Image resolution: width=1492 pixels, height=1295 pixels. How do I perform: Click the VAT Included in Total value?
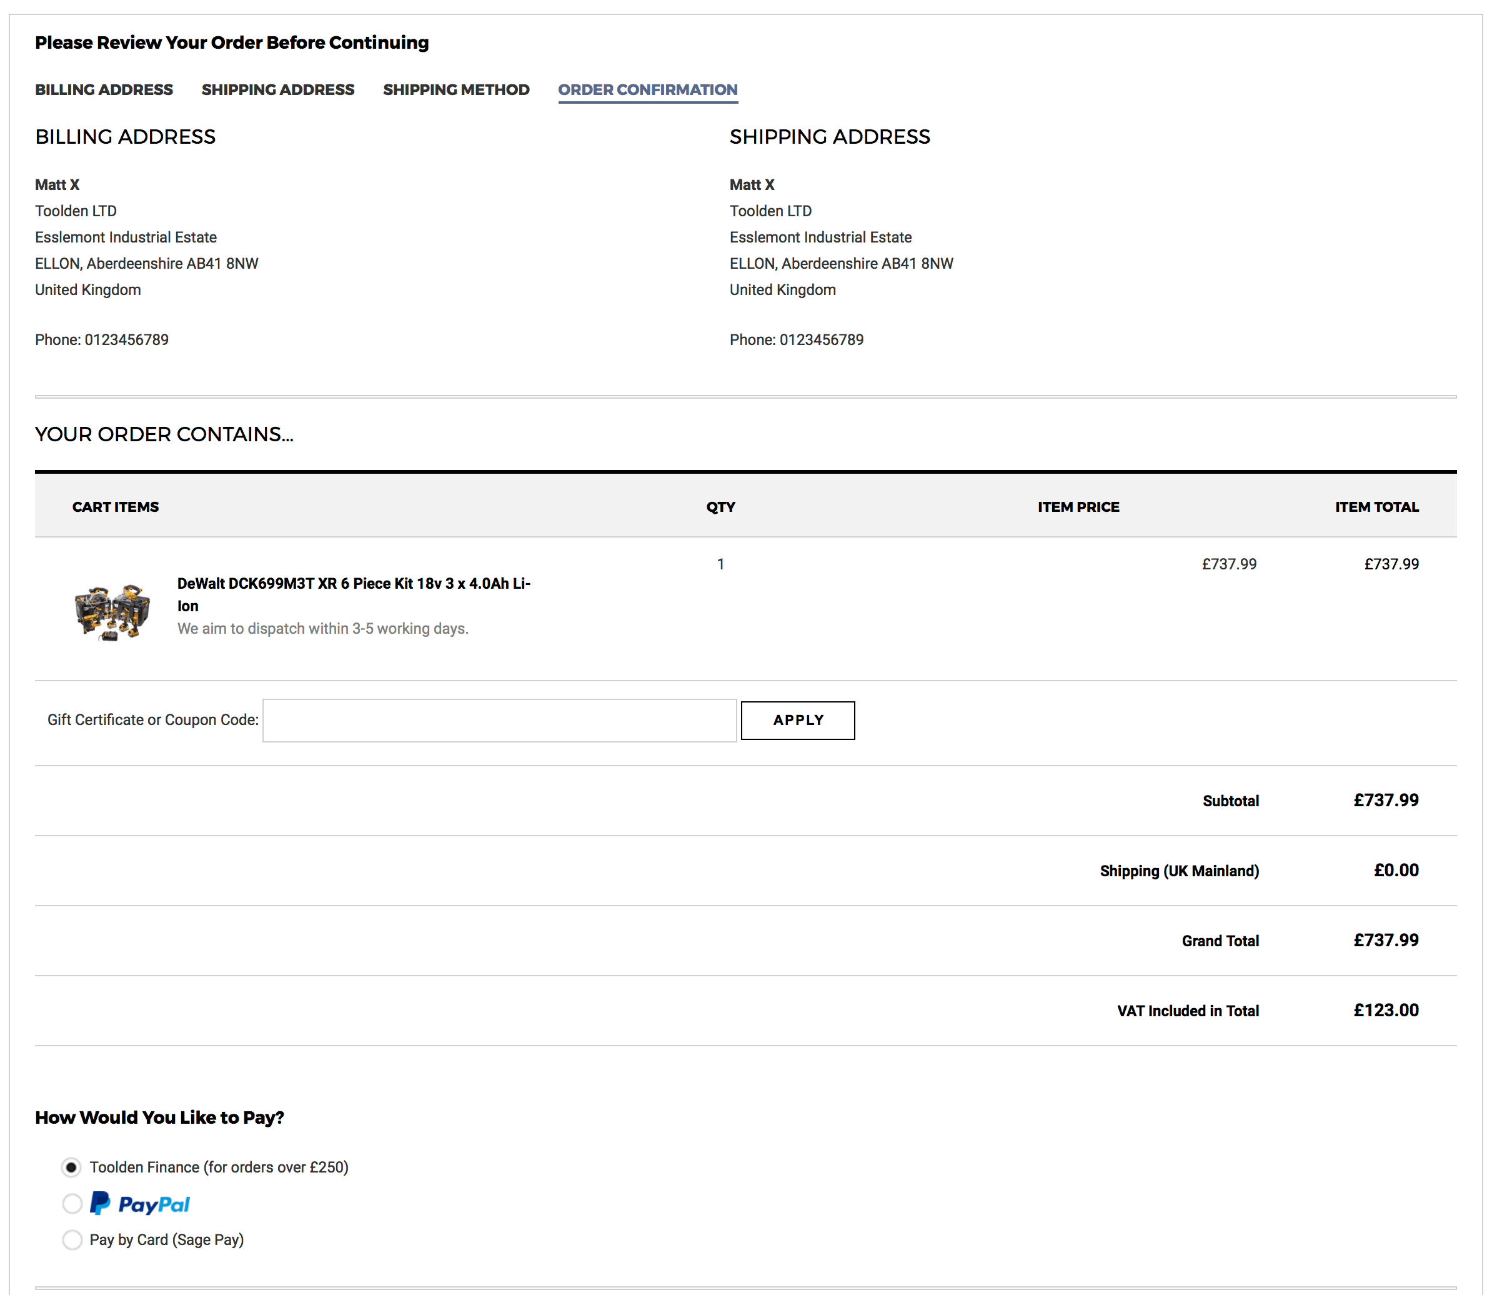tap(1385, 1010)
